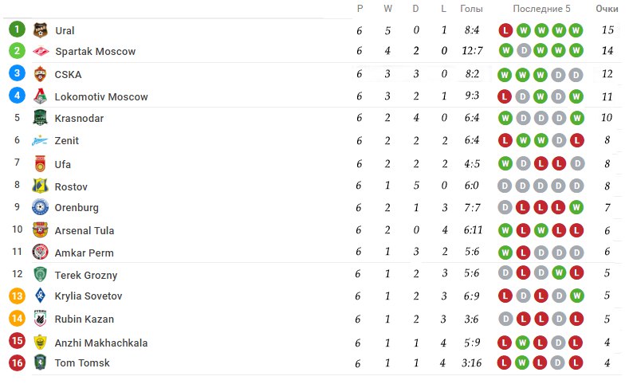
Task: Click the Tom Tomsk club crest
Action: tap(40, 362)
